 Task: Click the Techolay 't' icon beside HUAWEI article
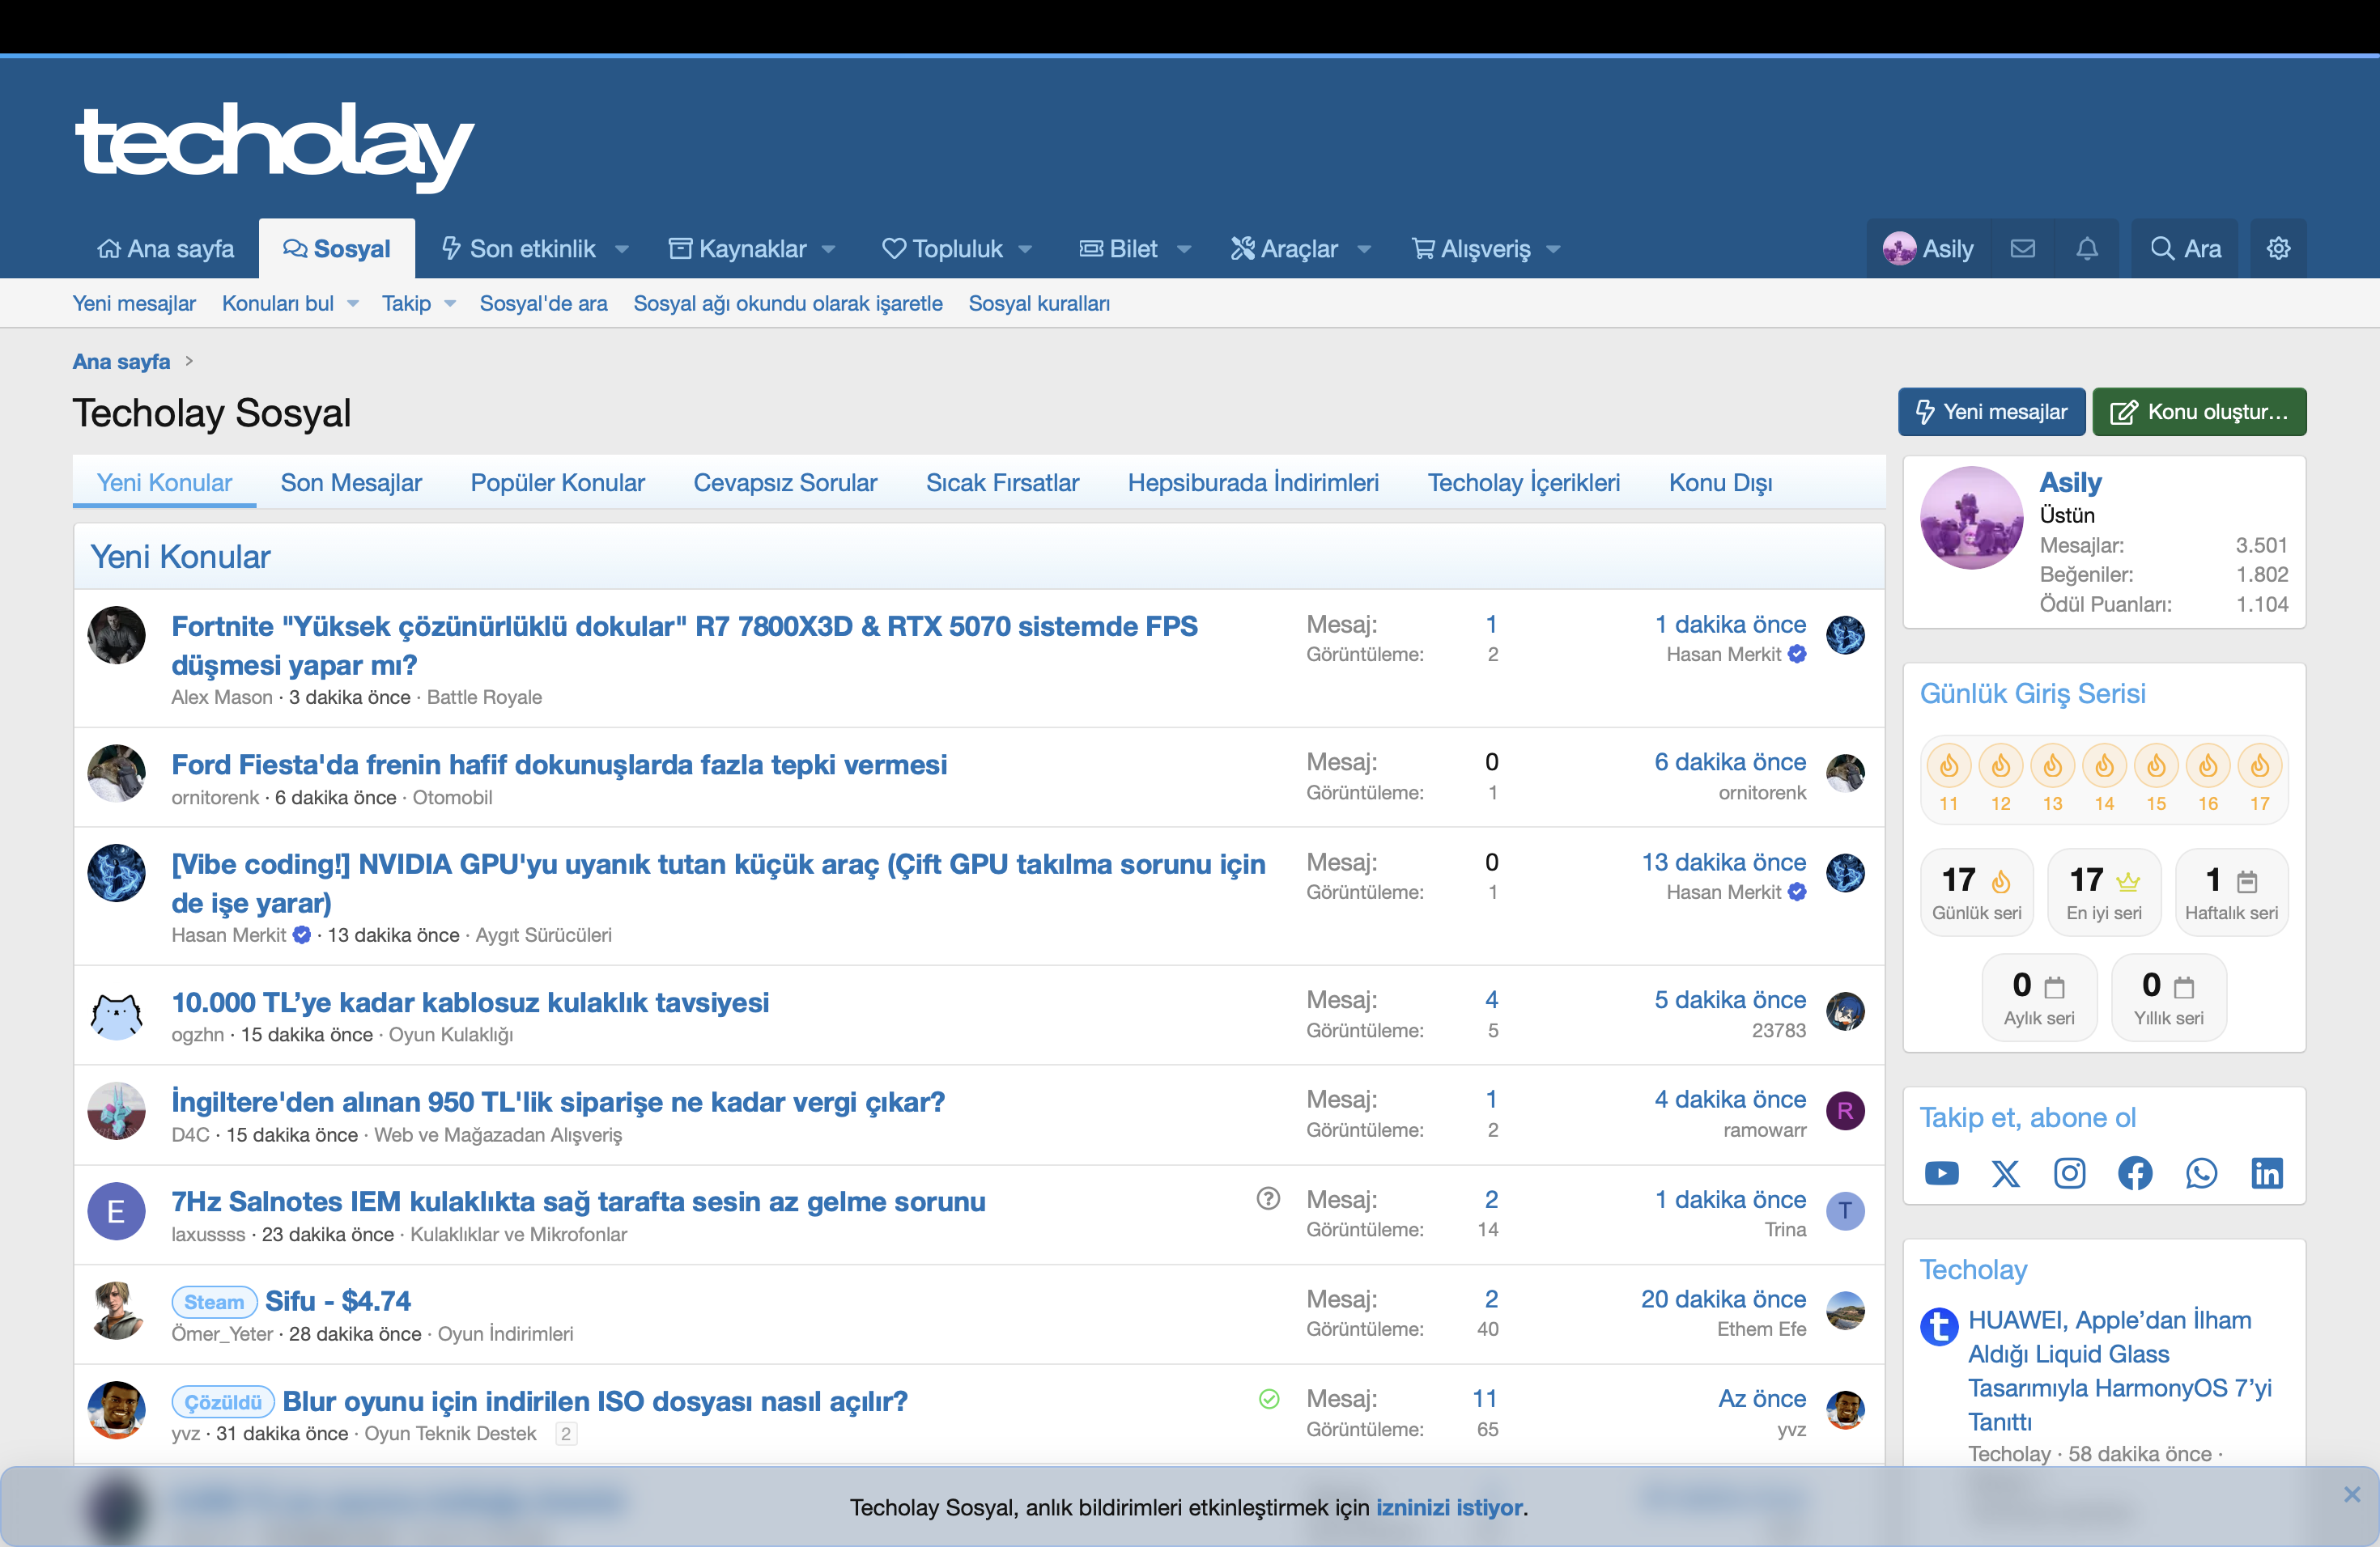pos(1938,1329)
